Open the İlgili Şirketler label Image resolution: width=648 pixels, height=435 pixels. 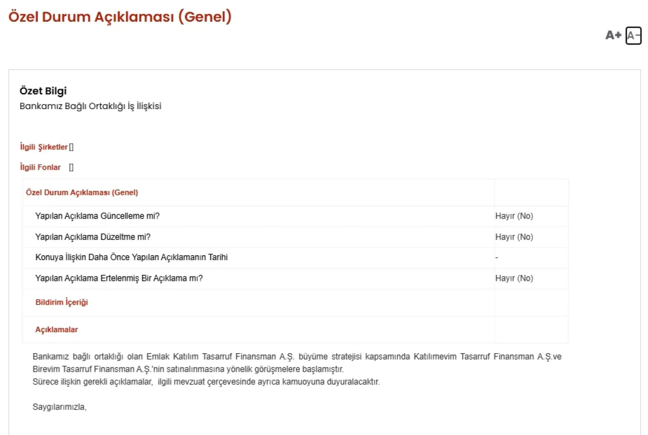point(44,147)
